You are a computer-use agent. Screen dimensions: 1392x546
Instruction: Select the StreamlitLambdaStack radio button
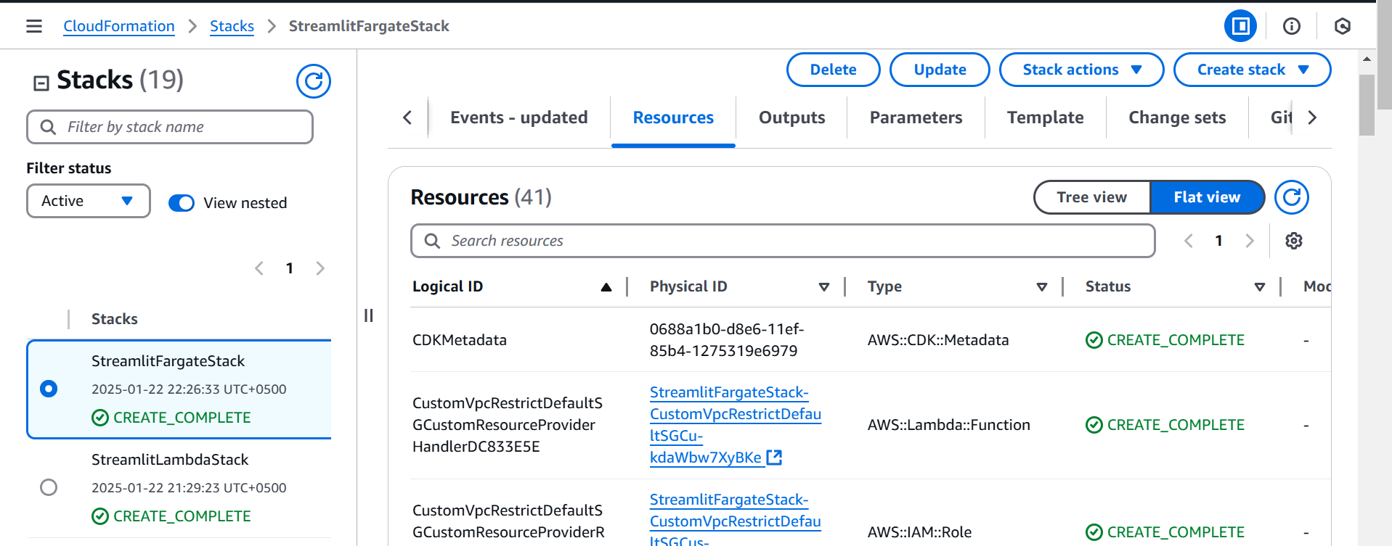[49, 487]
